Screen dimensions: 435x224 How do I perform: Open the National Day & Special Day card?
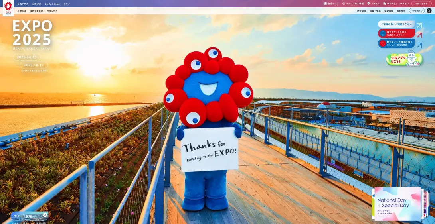click(x=397, y=203)
